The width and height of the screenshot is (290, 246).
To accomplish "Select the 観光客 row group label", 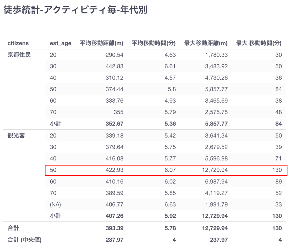I will click(x=16, y=135).
